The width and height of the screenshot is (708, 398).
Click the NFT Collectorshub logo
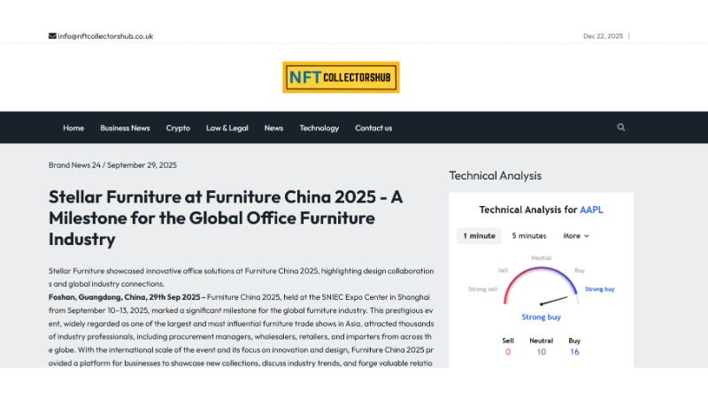pyautogui.click(x=341, y=77)
